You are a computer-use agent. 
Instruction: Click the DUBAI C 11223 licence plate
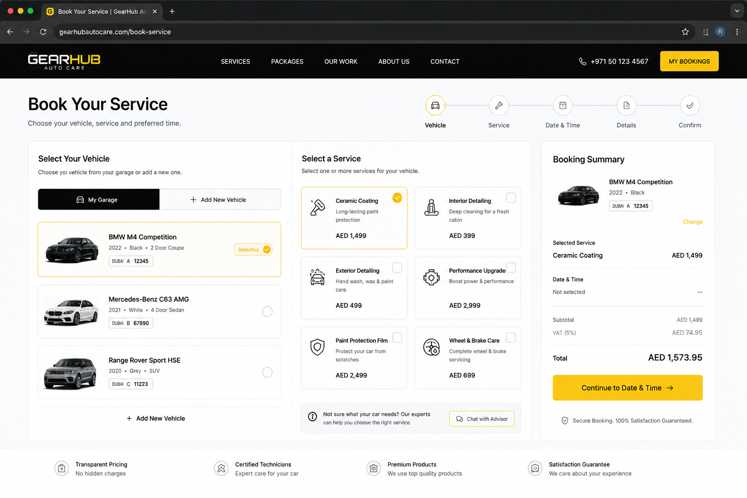click(131, 384)
